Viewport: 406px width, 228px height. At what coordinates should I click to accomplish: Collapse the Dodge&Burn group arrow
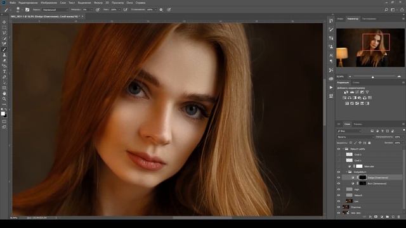(x=347, y=172)
